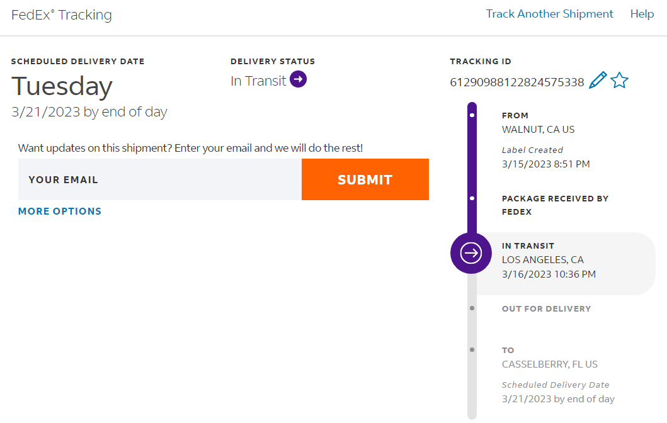Screen dimensions: 667x423
Task: Open the Help link
Action: [x=642, y=14]
